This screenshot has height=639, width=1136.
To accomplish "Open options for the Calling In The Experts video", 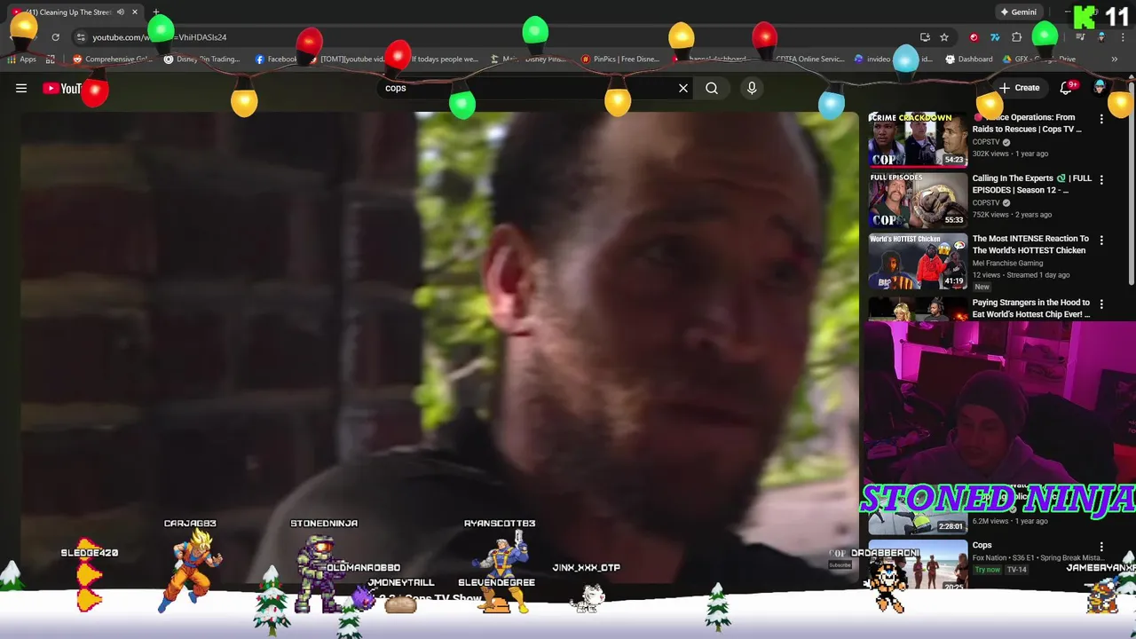I will 1101,179.
